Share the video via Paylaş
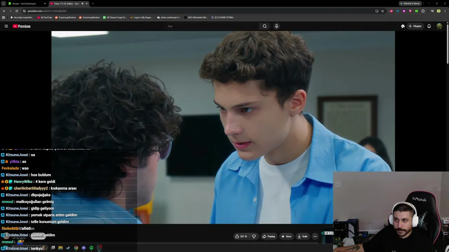The width and height of the screenshot is (449, 252). click(x=269, y=237)
